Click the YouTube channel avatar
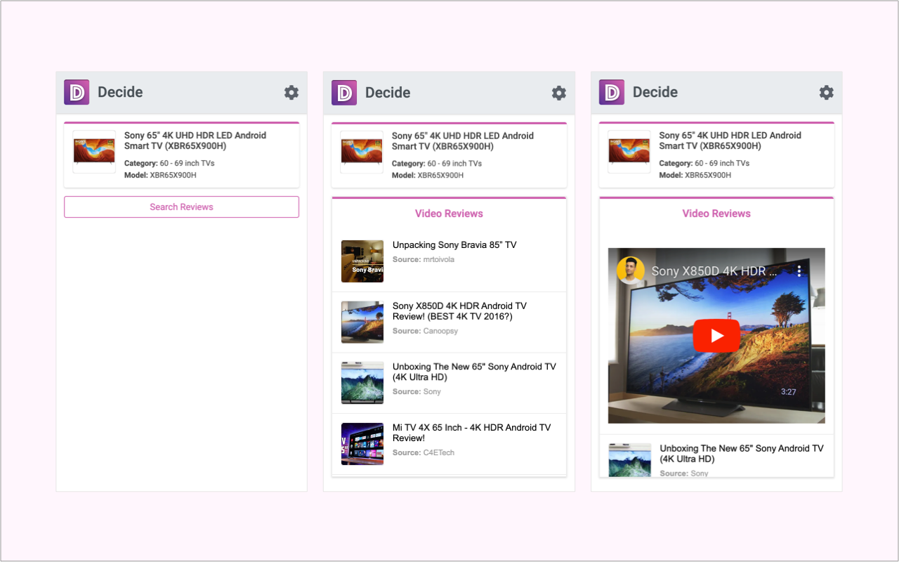Screen dimensions: 899x562 631,271
